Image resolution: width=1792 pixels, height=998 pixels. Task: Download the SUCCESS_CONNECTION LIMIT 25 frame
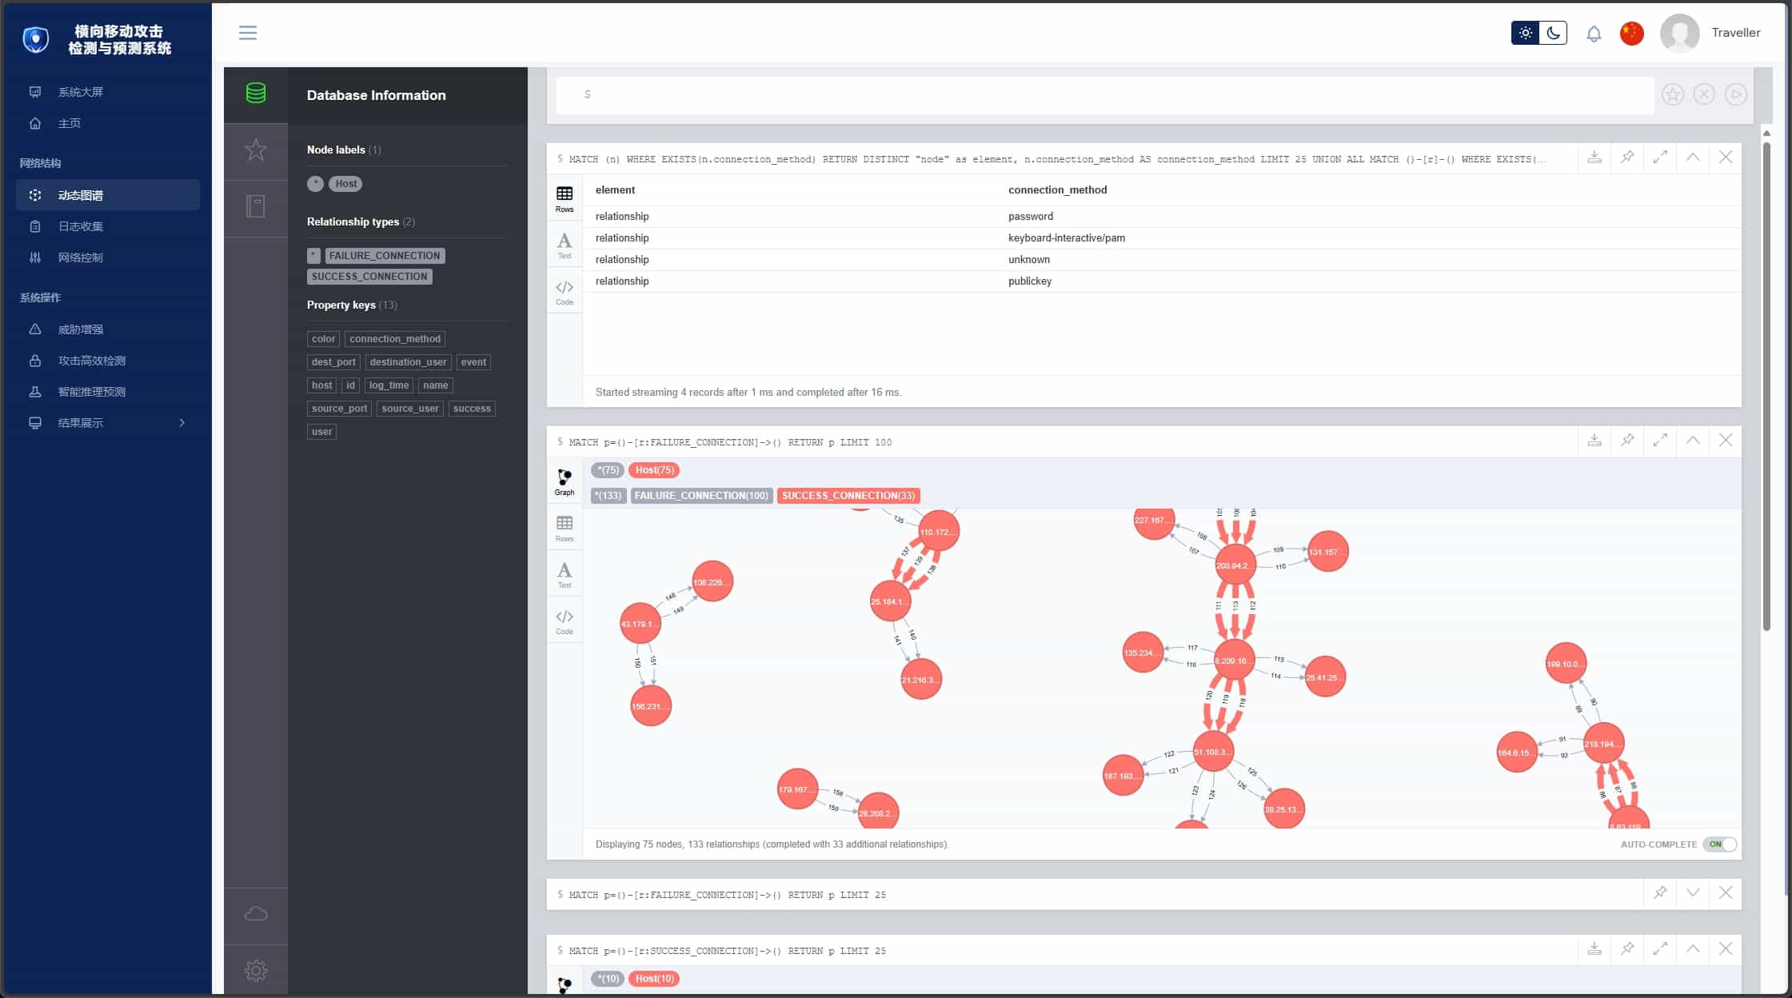coord(1594,949)
